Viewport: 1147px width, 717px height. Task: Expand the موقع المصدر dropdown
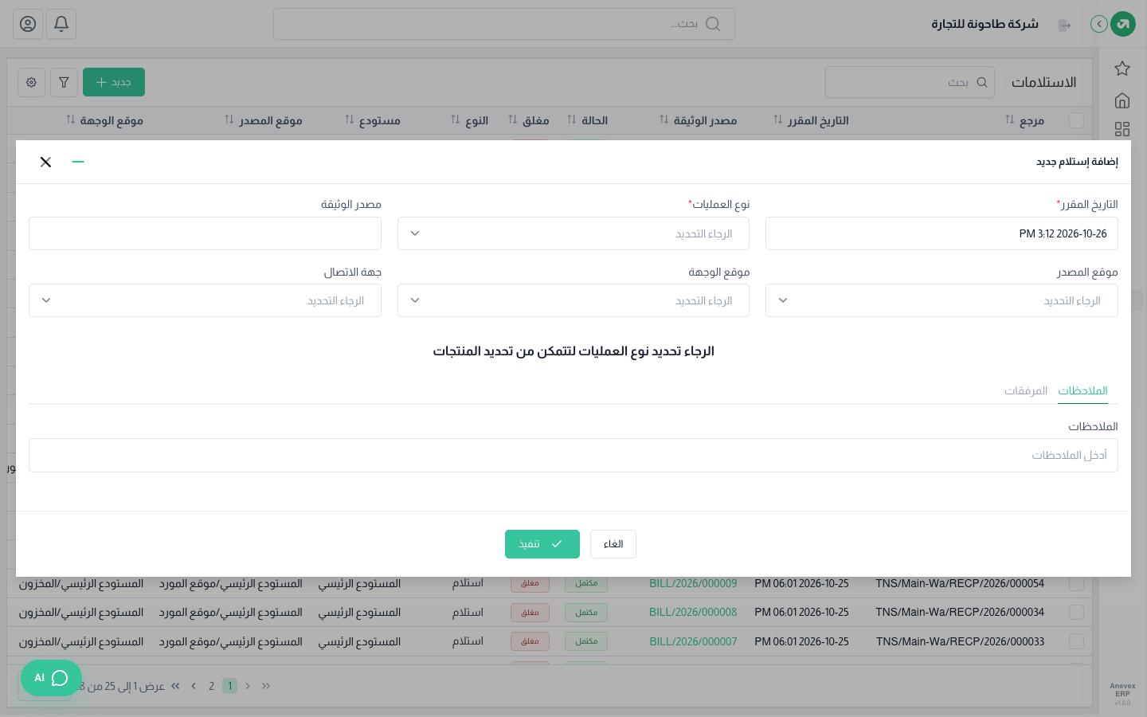(x=941, y=300)
